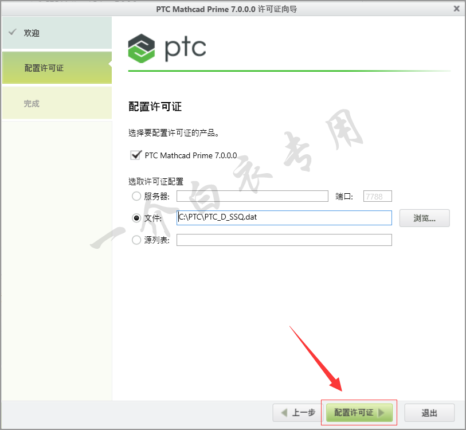Click the PTC logo icon

[142, 48]
